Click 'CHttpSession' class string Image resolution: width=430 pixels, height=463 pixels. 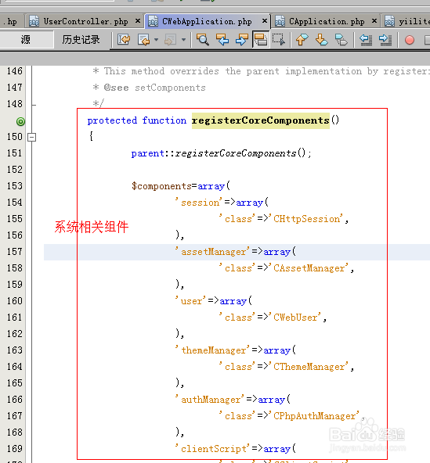(305, 219)
